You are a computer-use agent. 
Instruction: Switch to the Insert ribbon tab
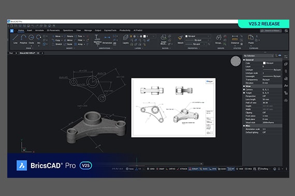point(30,30)
